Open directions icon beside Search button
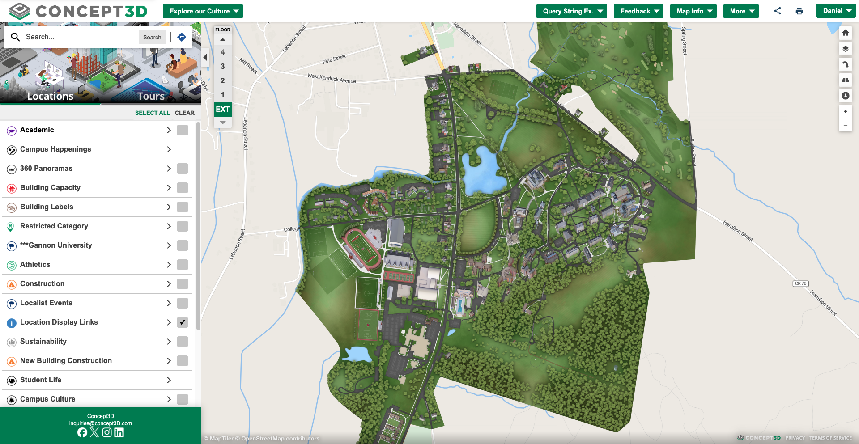Screen dimensions: 859x444 tap(182, 37)
